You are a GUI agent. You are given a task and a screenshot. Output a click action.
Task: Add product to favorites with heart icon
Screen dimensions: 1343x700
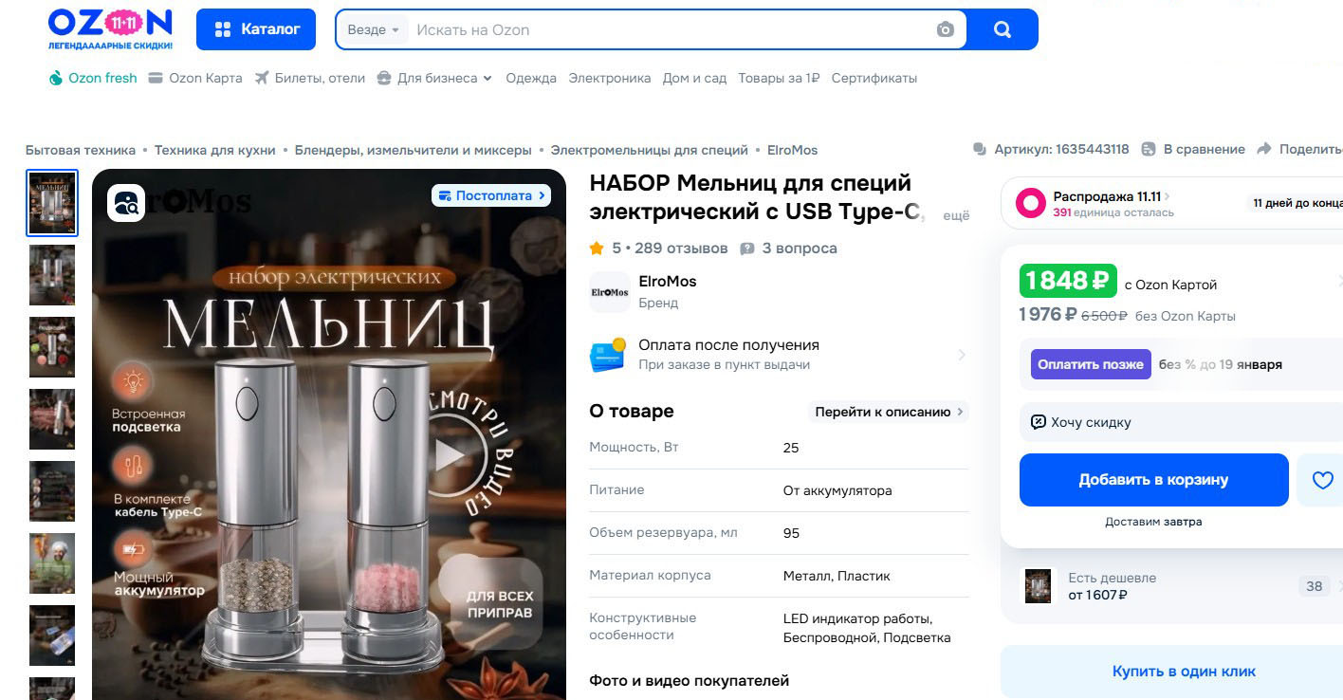[x=1322, y=481]
